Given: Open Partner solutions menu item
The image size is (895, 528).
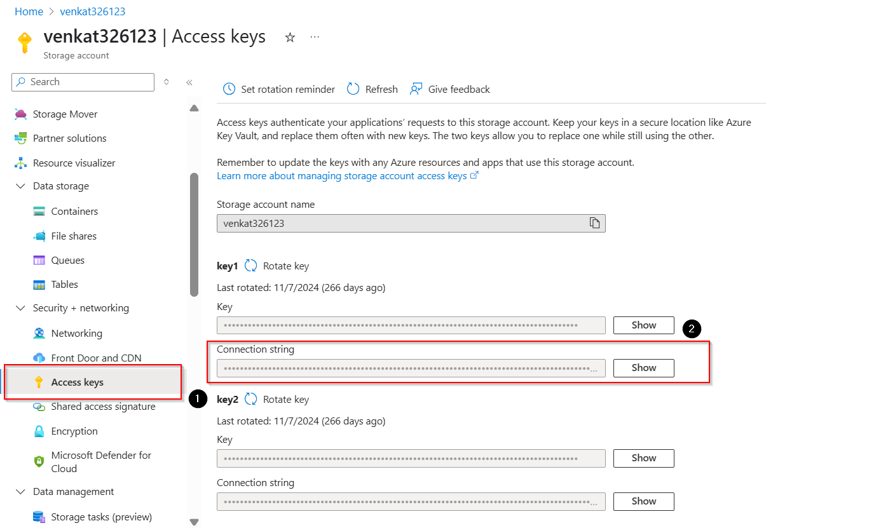Looking at the screenshot, I should (x=70, y=139).
